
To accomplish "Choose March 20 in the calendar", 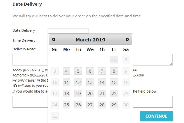I will point(90,94).
